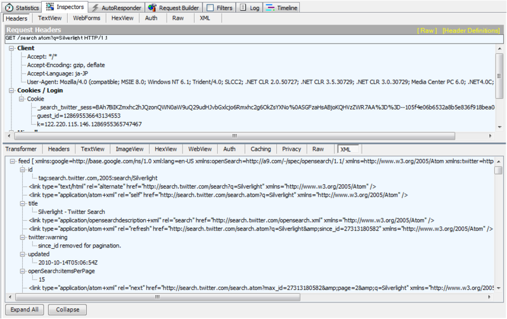Select the guest_id cookie row

tap(79, 116)
